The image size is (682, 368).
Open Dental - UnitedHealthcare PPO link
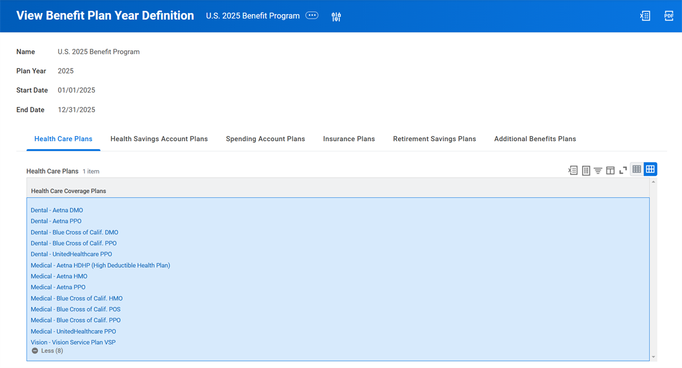[72, 254]
